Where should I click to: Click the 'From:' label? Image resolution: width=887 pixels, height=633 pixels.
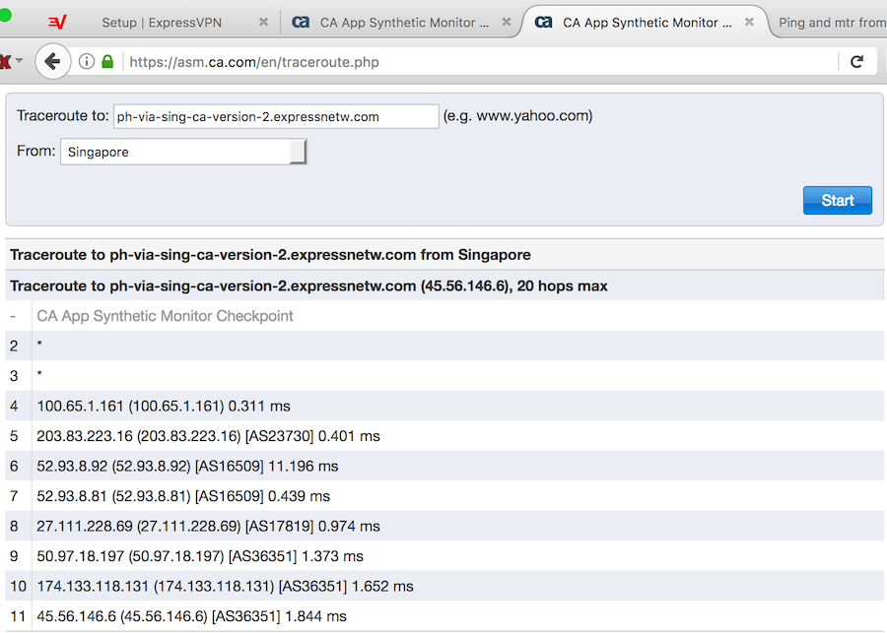[x=36, y=151]
